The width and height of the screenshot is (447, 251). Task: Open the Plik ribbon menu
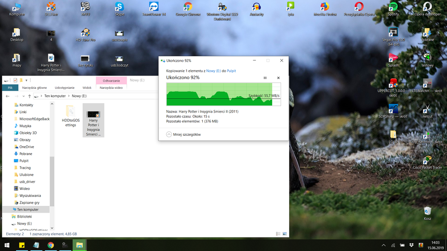(10, 88)
